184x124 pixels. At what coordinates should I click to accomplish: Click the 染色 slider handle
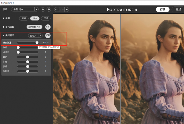(x=28, y=62)
